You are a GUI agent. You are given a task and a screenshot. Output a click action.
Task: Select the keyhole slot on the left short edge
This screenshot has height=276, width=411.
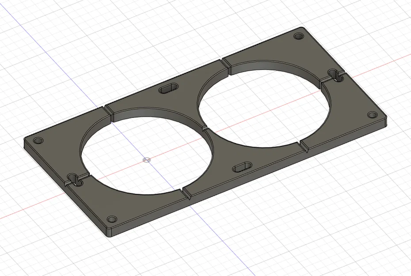pos(75,179)
